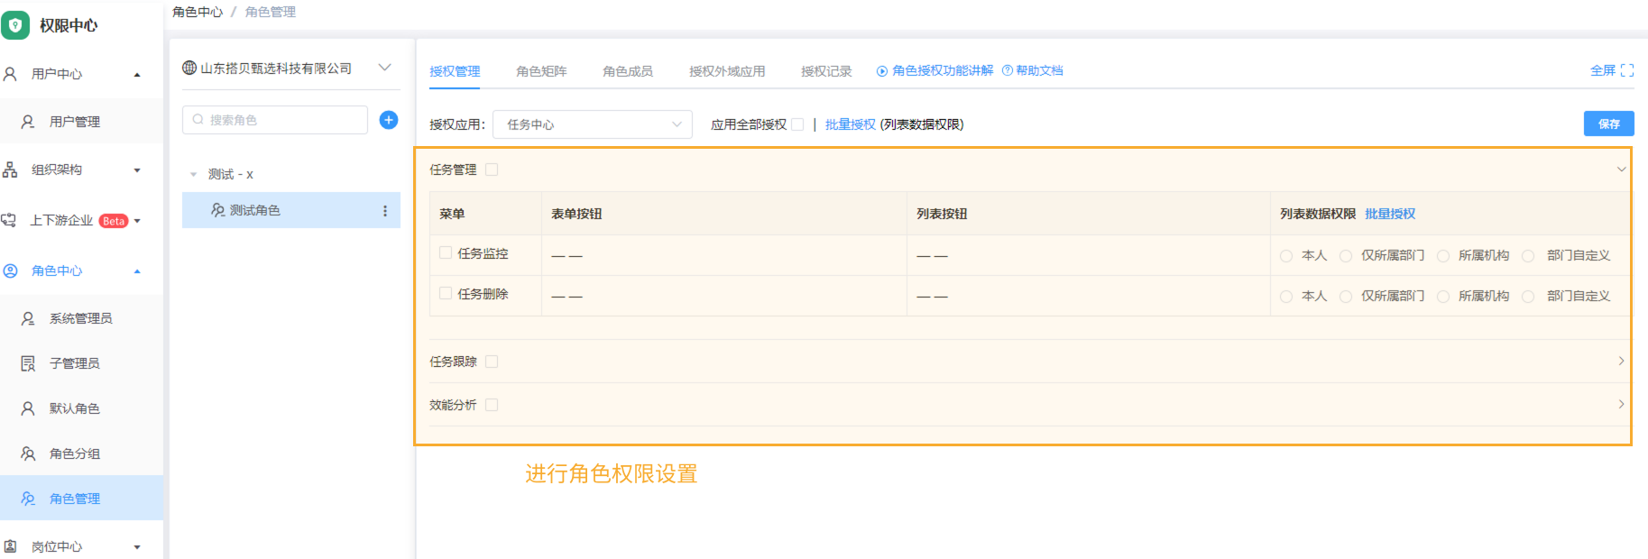
Task: Click the 默认角色 icon
Action: coord(28,408)
